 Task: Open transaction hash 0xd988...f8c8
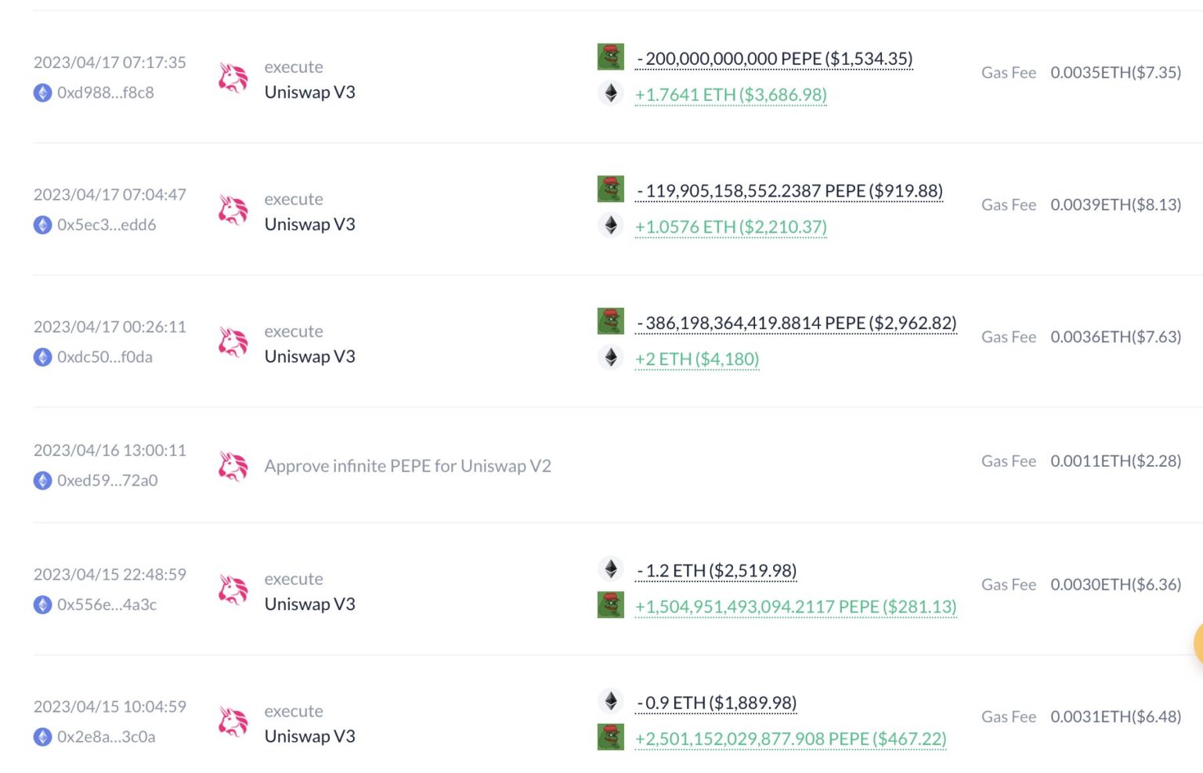105,92
